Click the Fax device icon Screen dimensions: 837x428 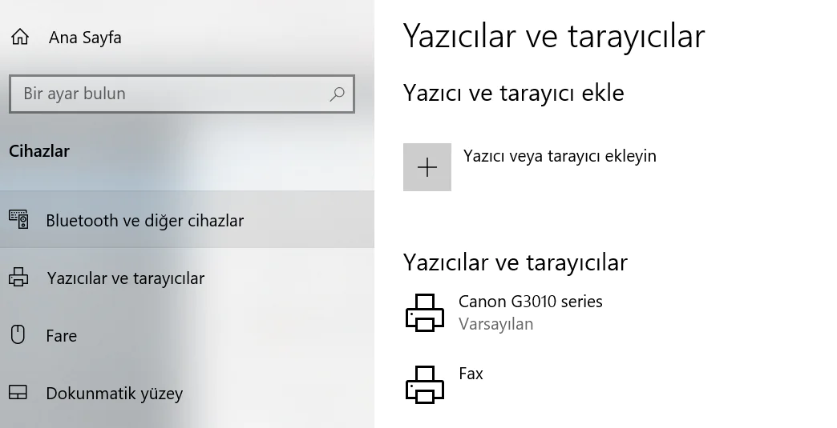click(424, 383)
